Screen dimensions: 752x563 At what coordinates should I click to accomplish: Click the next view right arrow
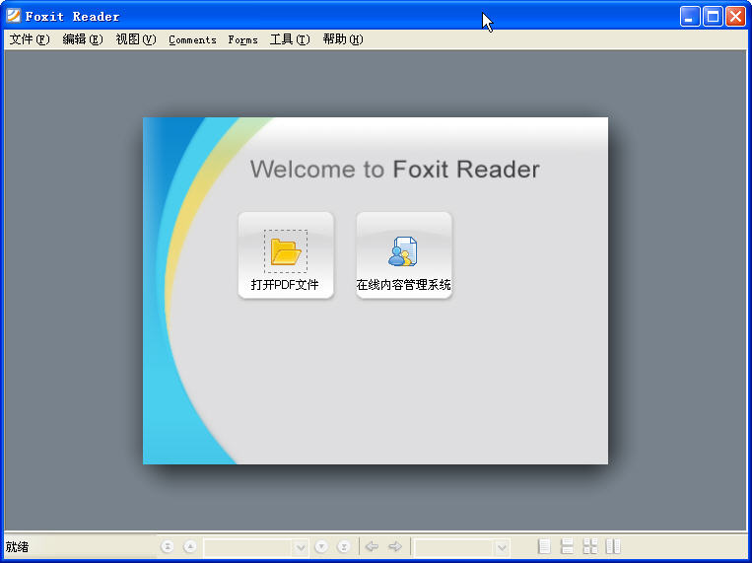point(395,546)
